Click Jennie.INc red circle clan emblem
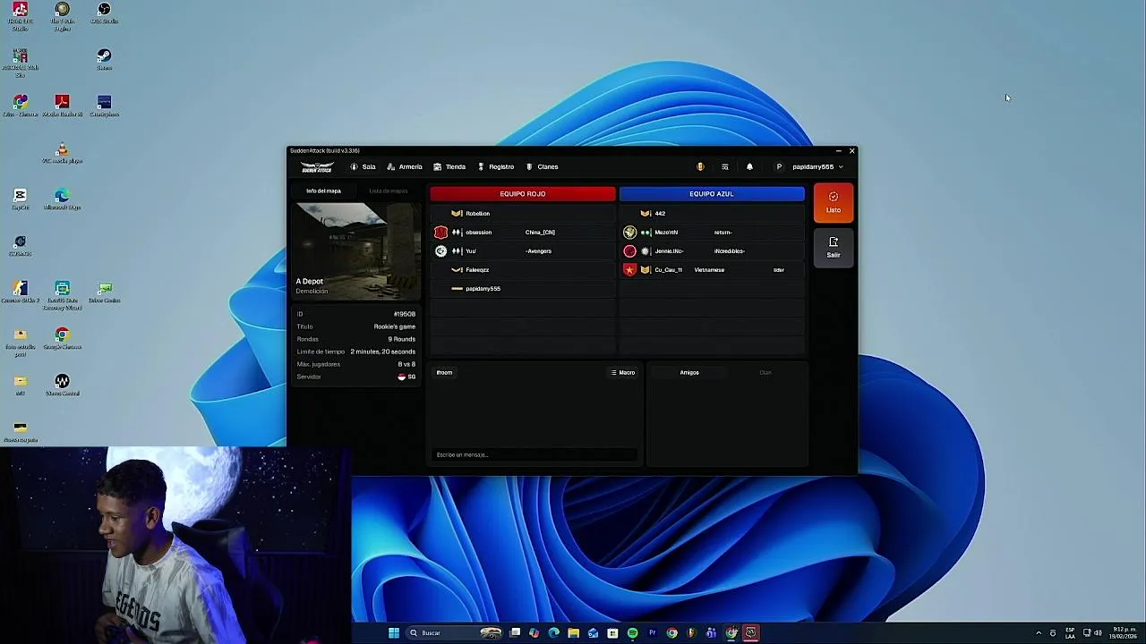Image resolution: width=1146 pixels, height=644 pixels. point(629,251)
